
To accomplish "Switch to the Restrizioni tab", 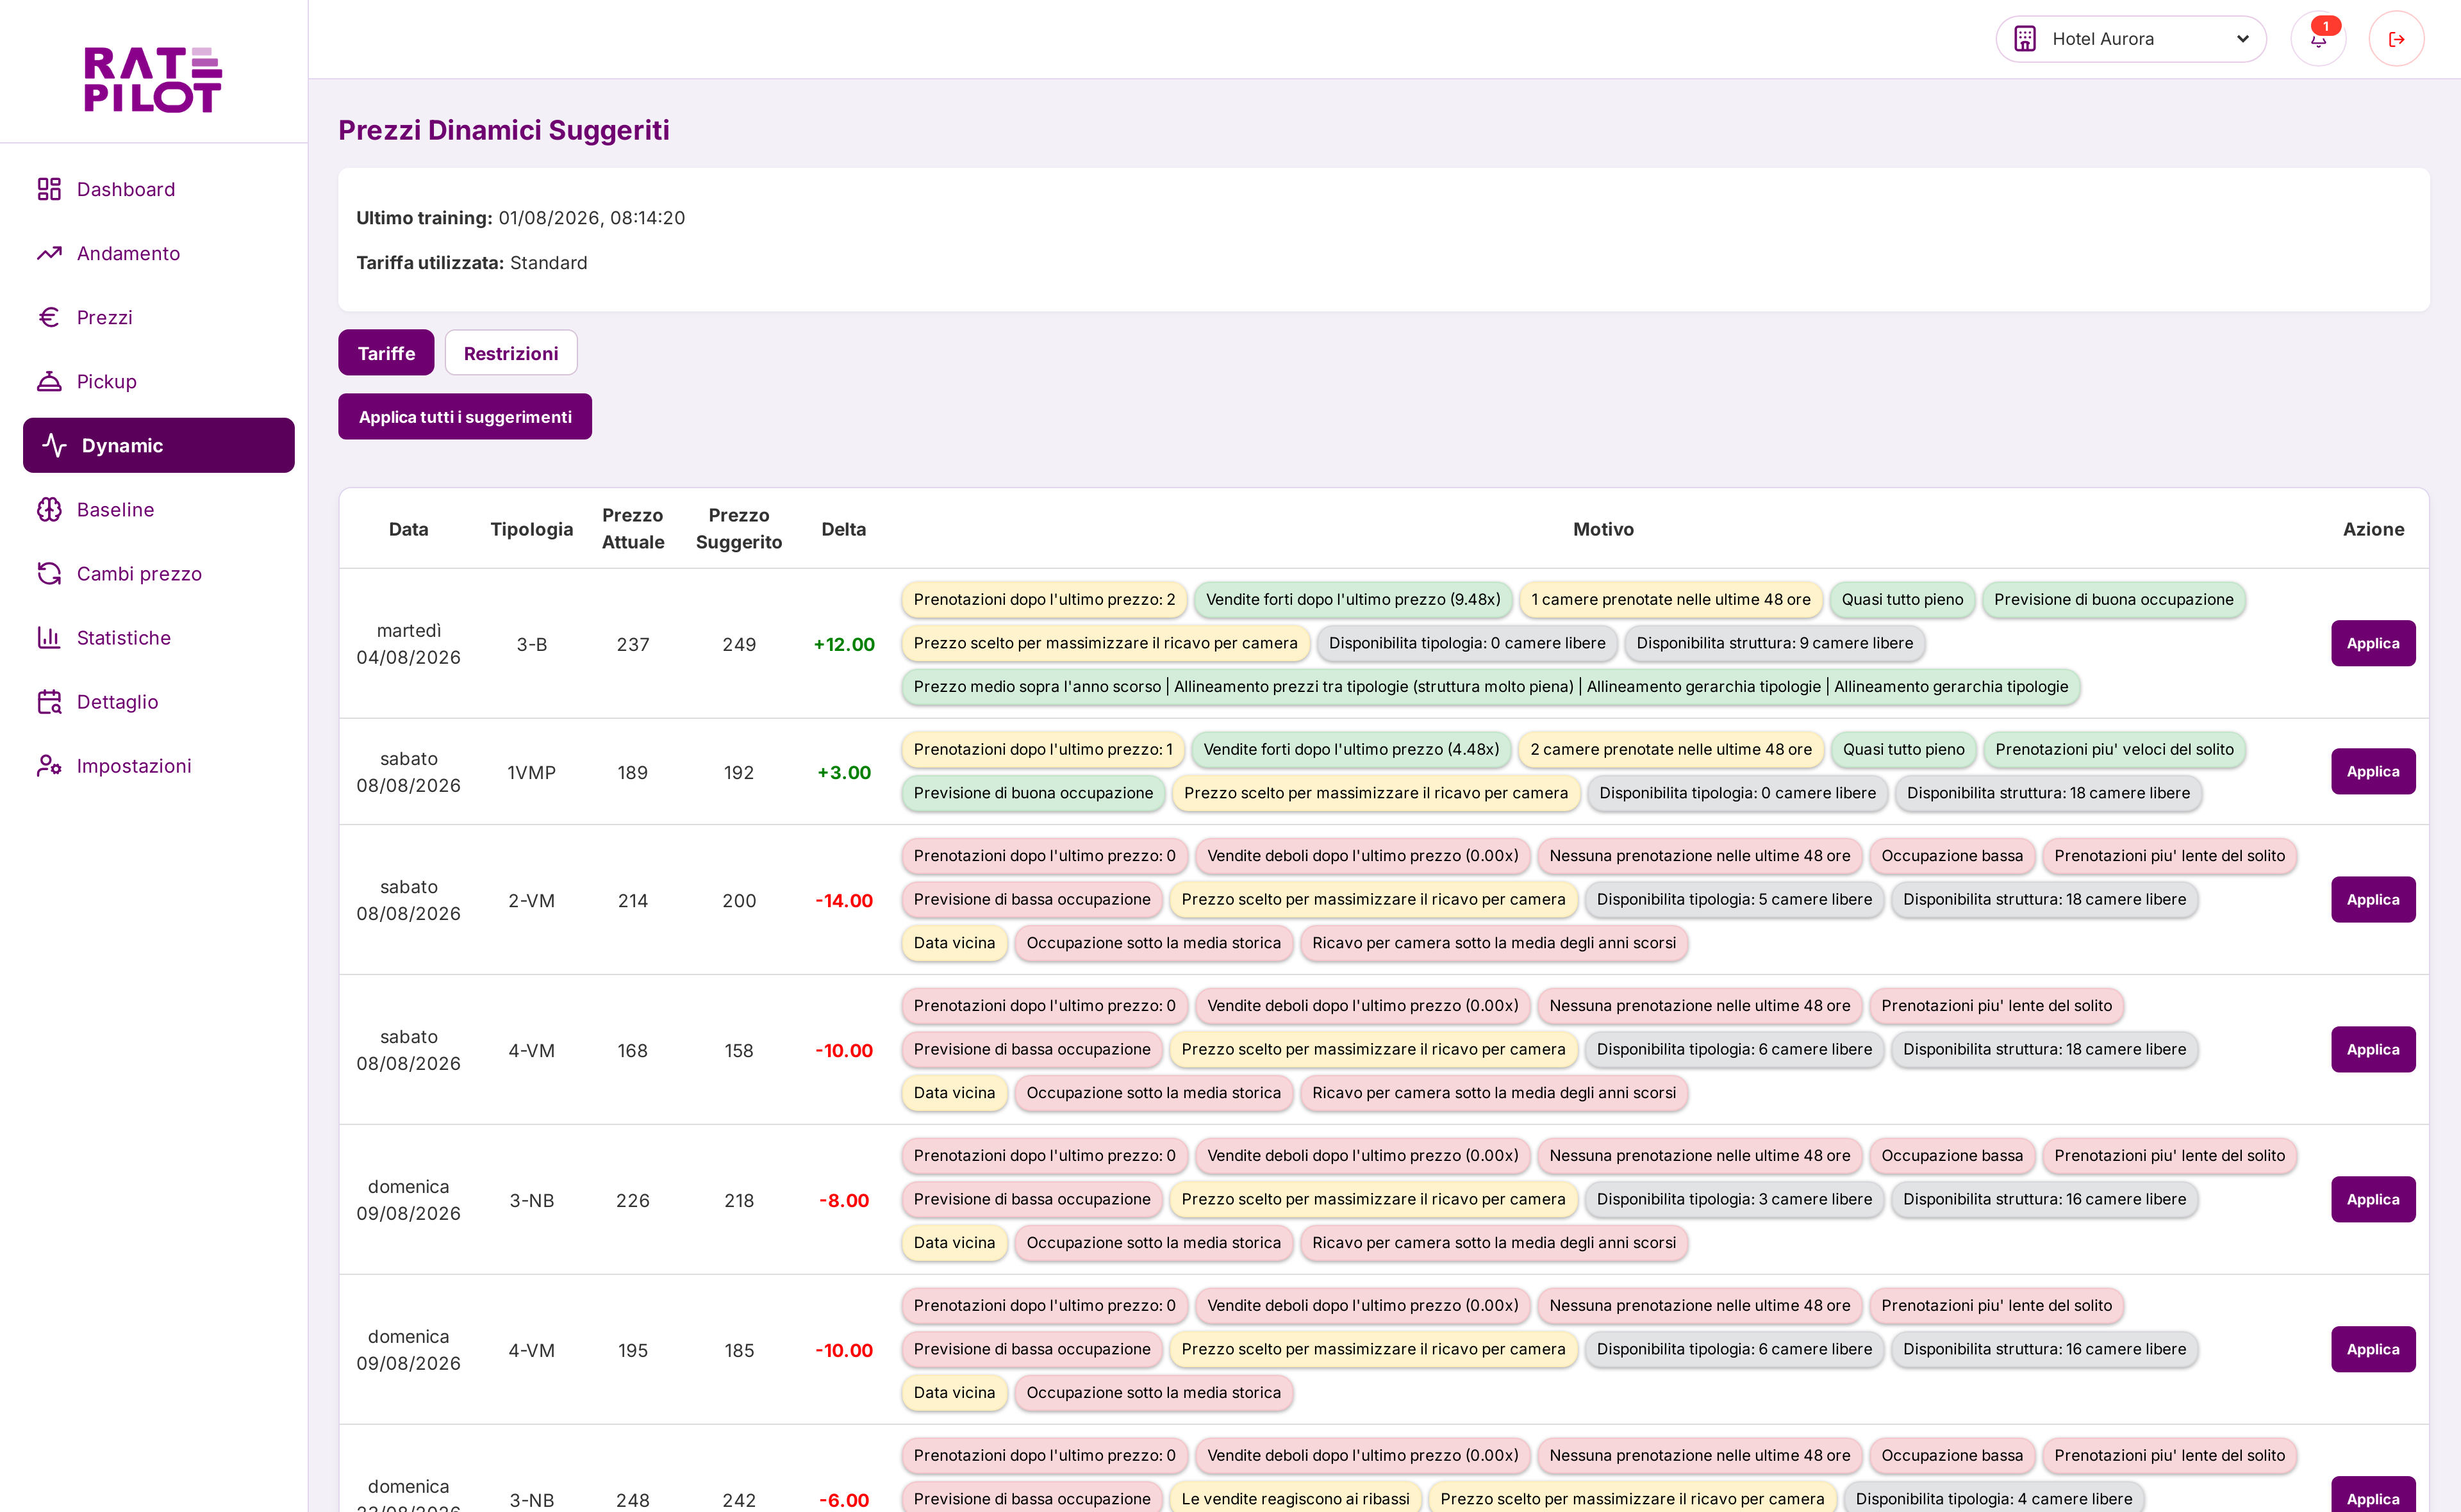I will coord(511,352).
